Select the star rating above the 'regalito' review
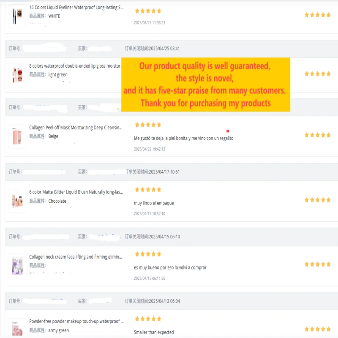Image resolution: width=338 pixels, height=338 pixels. (148, 125)
